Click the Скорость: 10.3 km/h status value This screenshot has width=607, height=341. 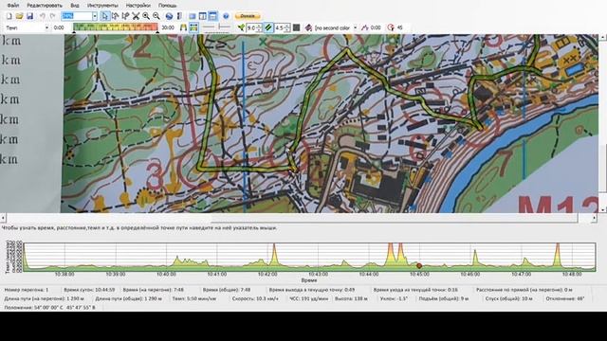[255, 299]
